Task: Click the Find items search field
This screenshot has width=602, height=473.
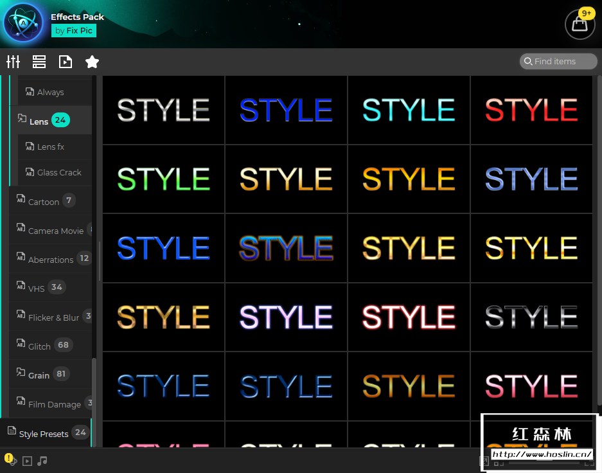Action: [558, 61]
